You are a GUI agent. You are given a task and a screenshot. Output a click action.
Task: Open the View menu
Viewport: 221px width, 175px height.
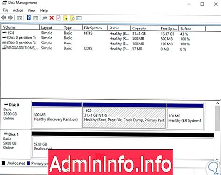pos(32,10)
